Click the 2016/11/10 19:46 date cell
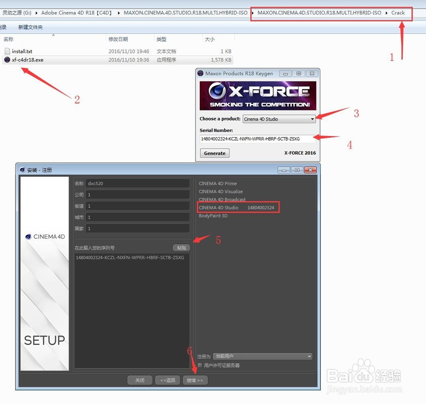 pyautogui.click(x=129, y=51)
